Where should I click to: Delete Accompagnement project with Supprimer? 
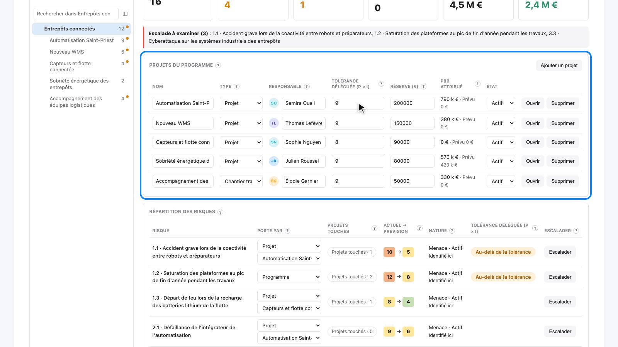click(563, 181)
